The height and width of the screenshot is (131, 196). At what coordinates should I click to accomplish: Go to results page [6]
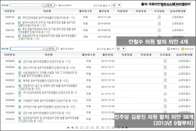click(103, 128)
